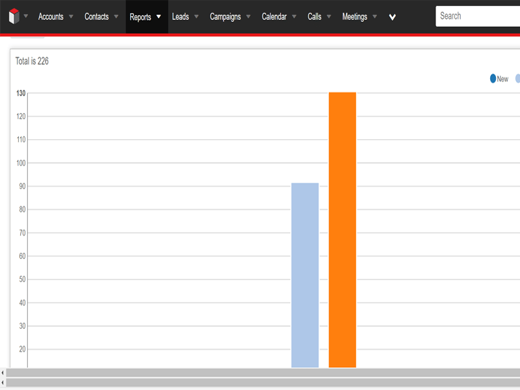The height and width of the screenshot is (390, 520).
Task: Click the upper horizontal scrollbar's left arrow
Action: click(x=3, y=373)
